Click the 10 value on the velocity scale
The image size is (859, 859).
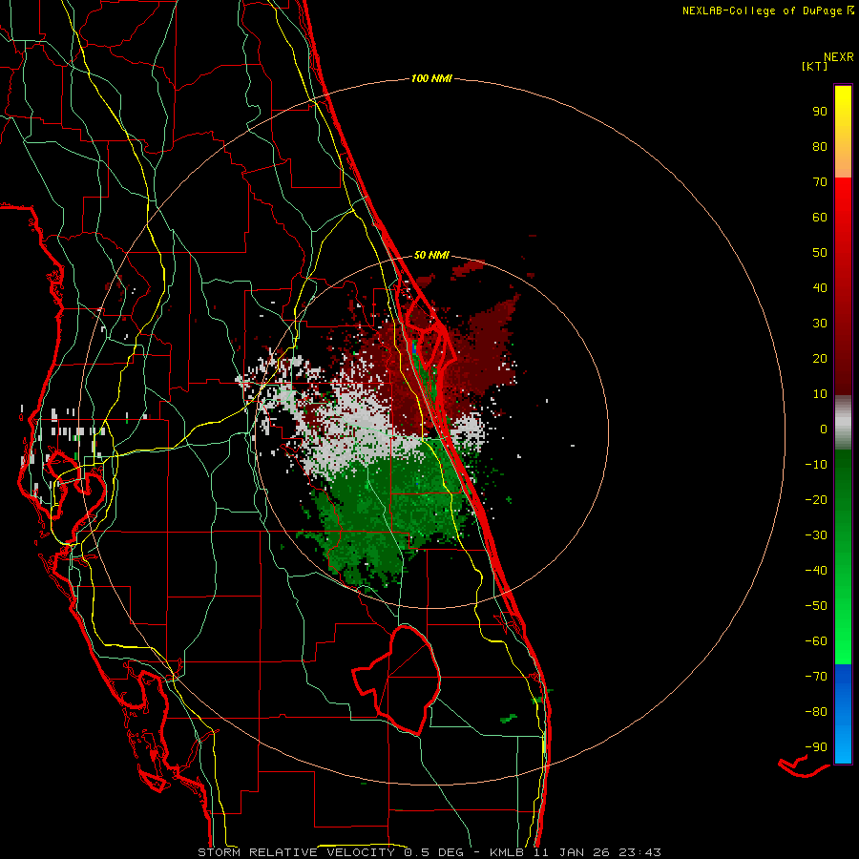(x=820, y=394)
